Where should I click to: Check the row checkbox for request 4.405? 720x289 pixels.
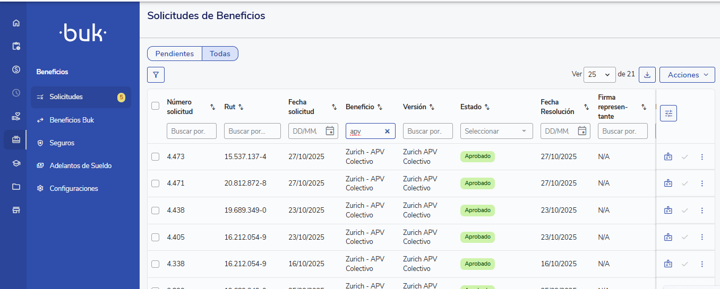click(x=155, y=237)
